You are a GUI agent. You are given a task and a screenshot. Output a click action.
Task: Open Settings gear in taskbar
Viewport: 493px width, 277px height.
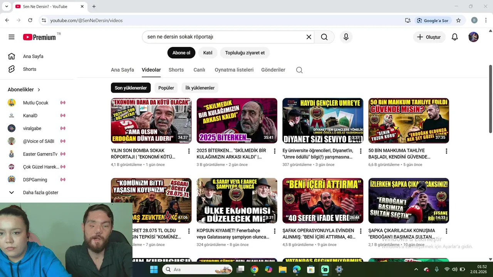tap(339, 269)
